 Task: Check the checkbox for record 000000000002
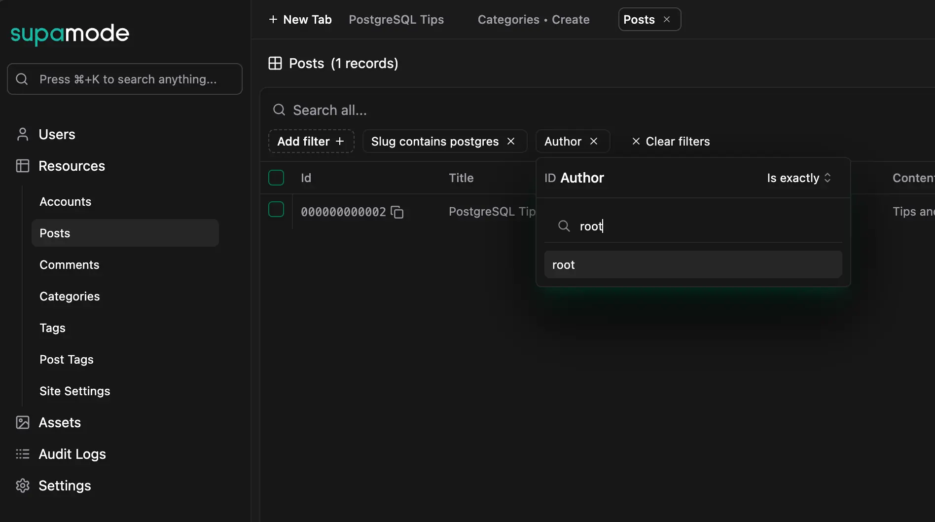276,209
